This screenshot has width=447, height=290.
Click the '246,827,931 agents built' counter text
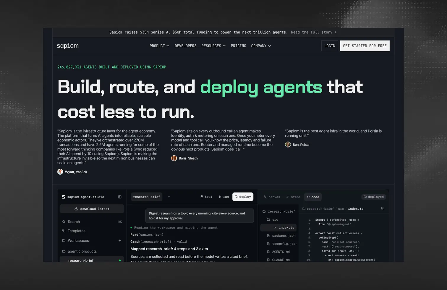tap(112, 67)
